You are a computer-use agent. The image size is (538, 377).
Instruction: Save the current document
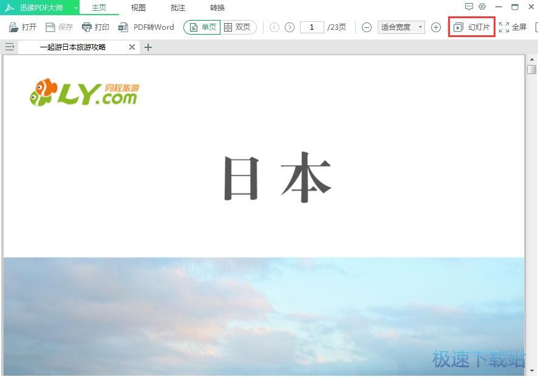(59, 27)
